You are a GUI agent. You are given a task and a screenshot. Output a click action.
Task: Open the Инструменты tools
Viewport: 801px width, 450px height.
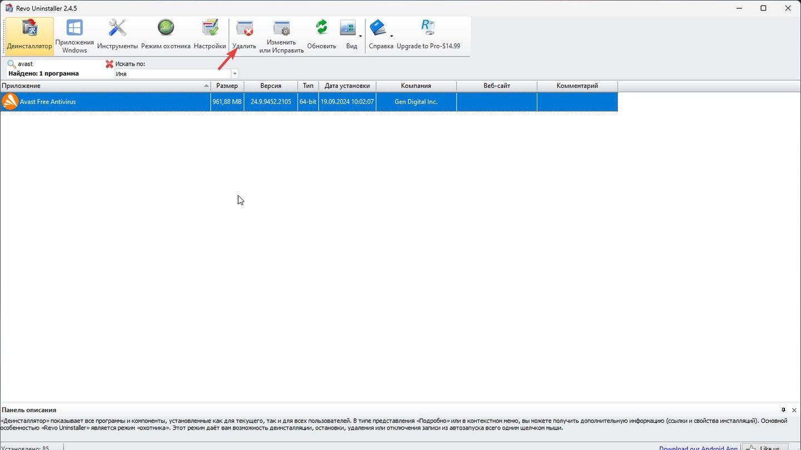[117, 36]
